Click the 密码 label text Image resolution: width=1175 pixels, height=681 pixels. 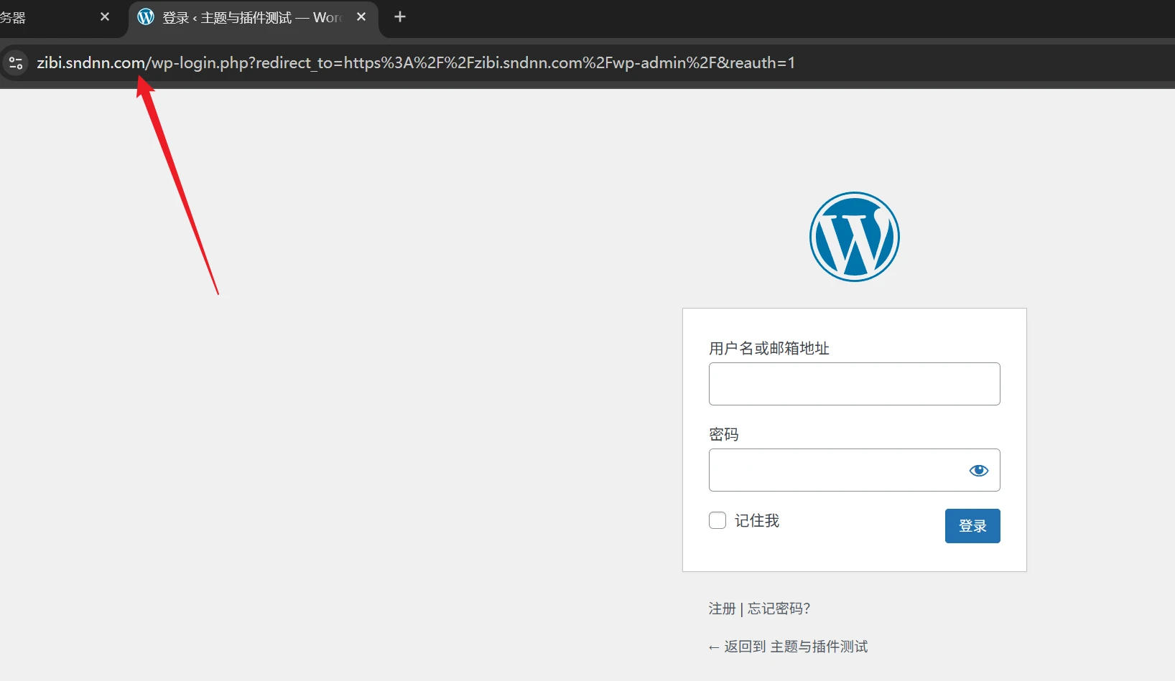[x=724, y=434]
